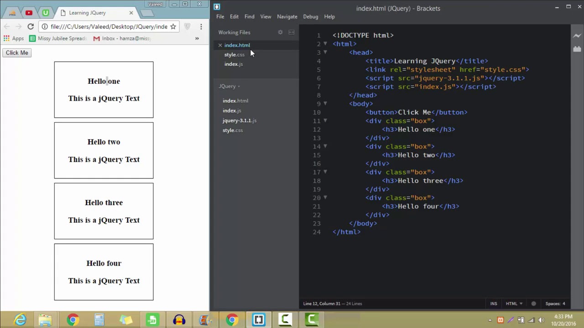The height and width of the screenshot is (328, 584).
Task: Open the JQuery project dropdown
Action: [x=229, y=86]
